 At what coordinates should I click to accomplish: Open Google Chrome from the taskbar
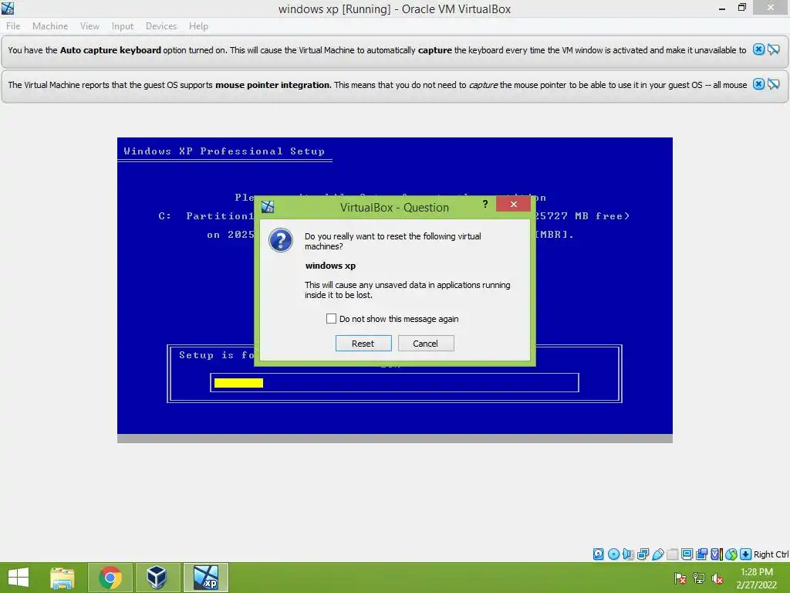[x=110, y=578]
